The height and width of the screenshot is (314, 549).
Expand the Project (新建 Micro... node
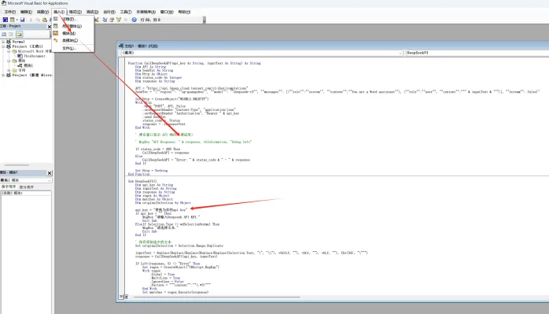tap(3, 75)
